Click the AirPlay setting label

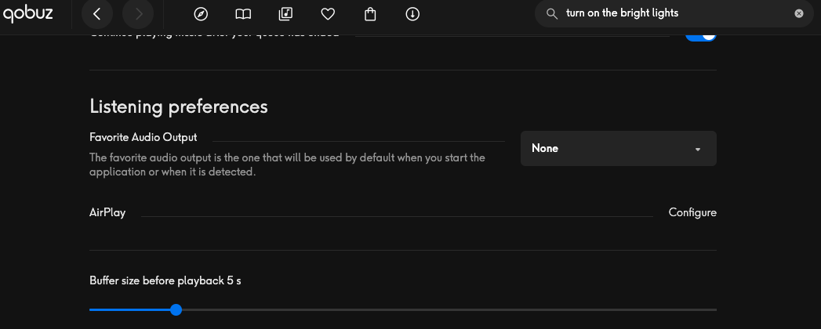point(107,212)
